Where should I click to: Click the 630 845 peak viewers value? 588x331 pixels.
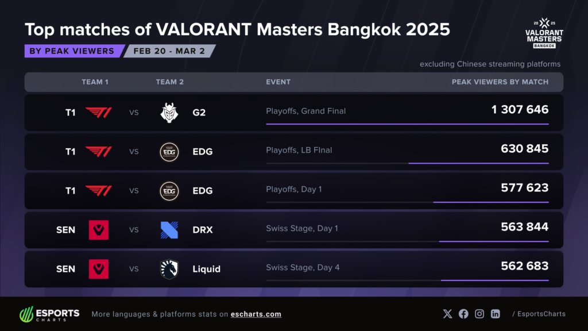click(525, 149)
